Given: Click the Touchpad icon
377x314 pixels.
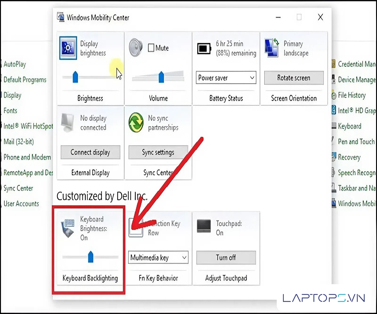Looking at the screenshot, I should click(x=204, y=226).
